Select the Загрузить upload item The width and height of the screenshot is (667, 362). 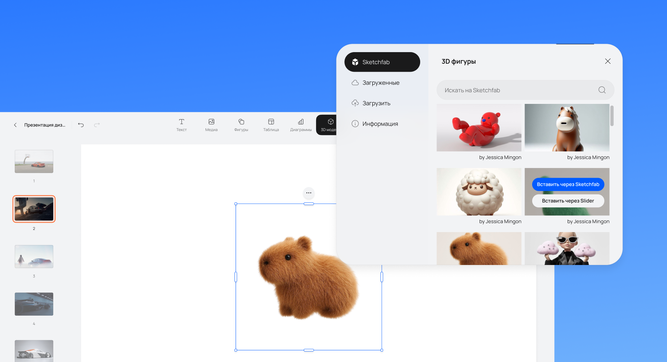pyautogui.click(x=376, y=104)
